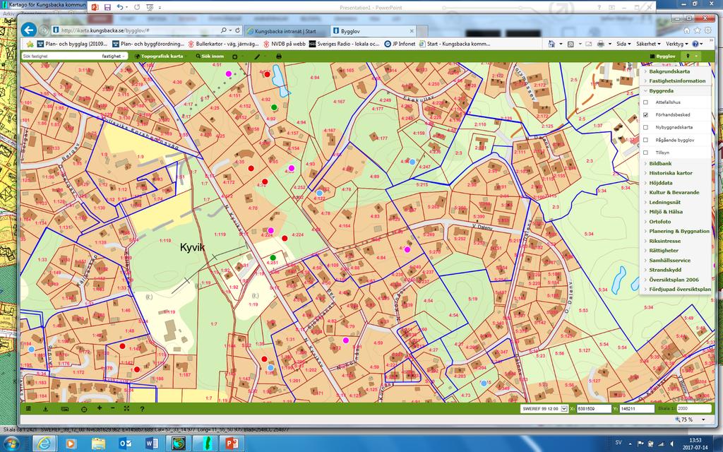Open Word from the taskbar
Image resolution: width=723 pixels, height=452 pixels.
[152, 444]
